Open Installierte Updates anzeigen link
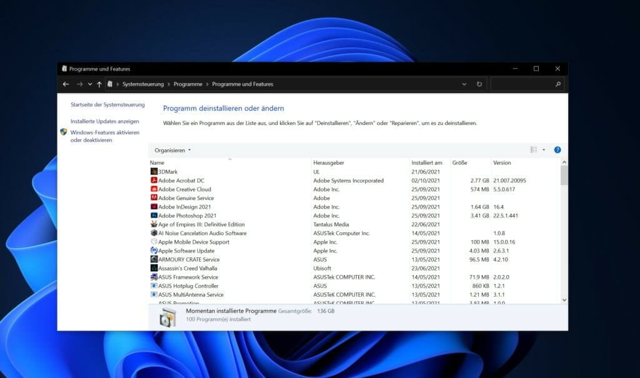The width and height of the screenshot is (640, 378). (x=105, y=121)
